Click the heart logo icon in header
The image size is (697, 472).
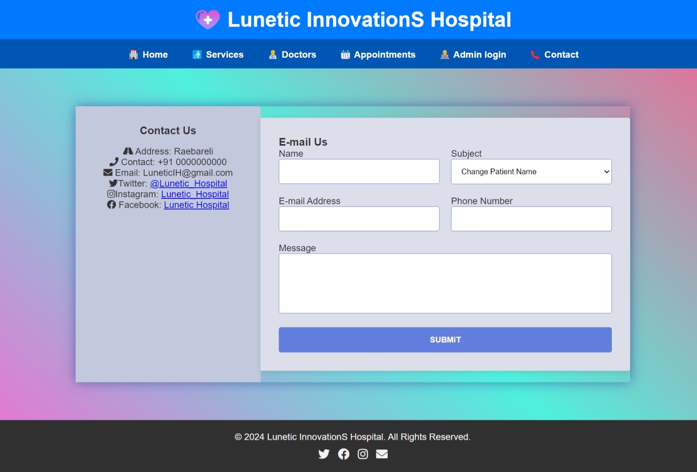pyautogui.click(x=208, y=19)
